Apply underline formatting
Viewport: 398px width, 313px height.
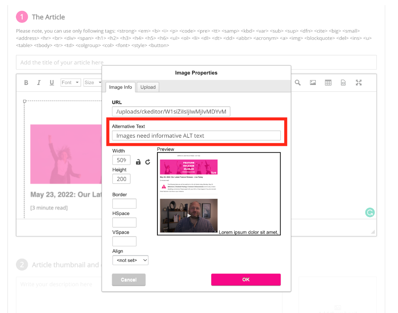(51, 82)
